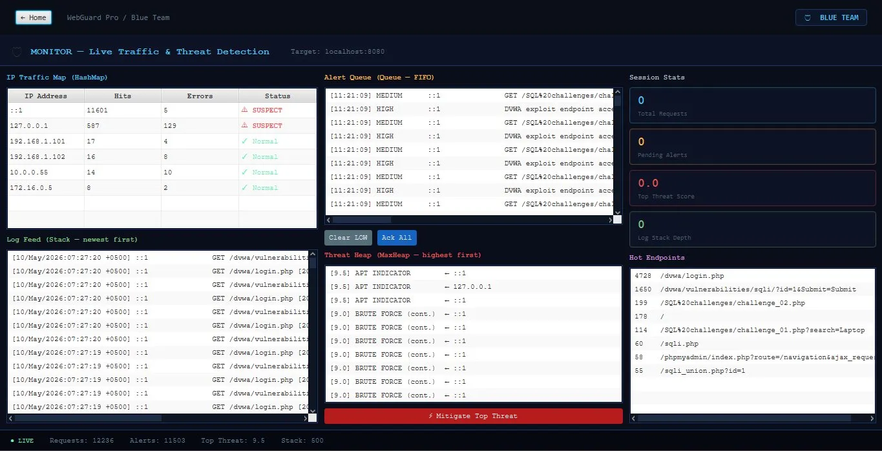Click the BLUE TEAM badge button
The width and height of the screenshot is (882, 451).
coord(831,17)
